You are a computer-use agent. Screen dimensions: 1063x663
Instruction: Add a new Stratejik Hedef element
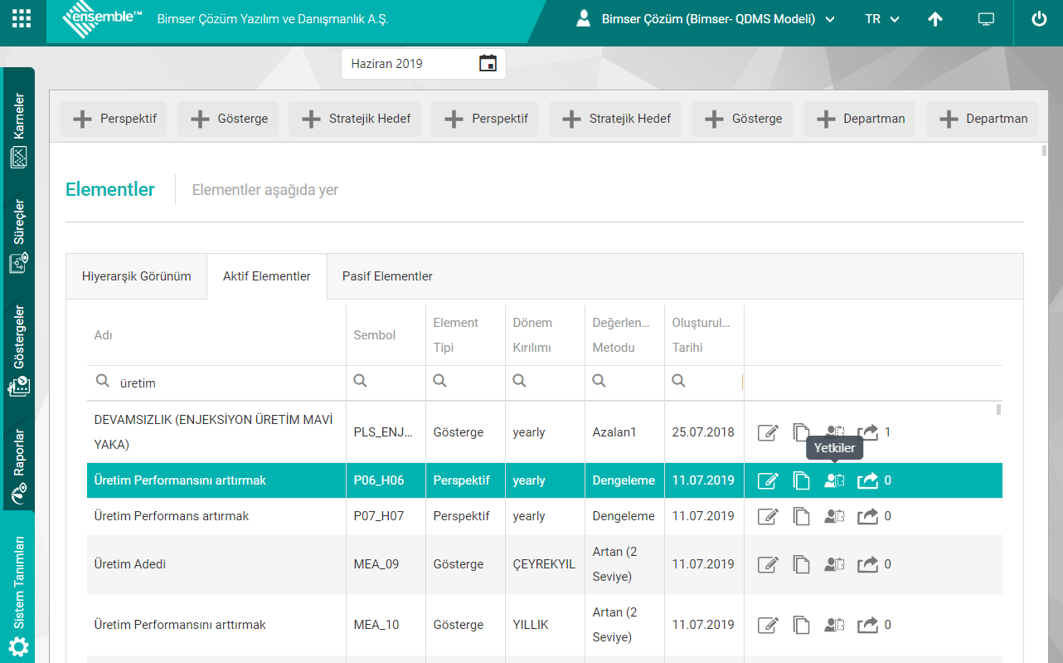(x=355, y=119)
